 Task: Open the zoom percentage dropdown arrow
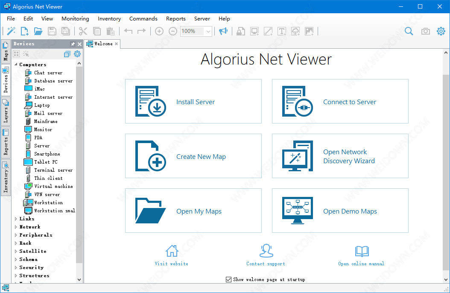click(208, 31)
